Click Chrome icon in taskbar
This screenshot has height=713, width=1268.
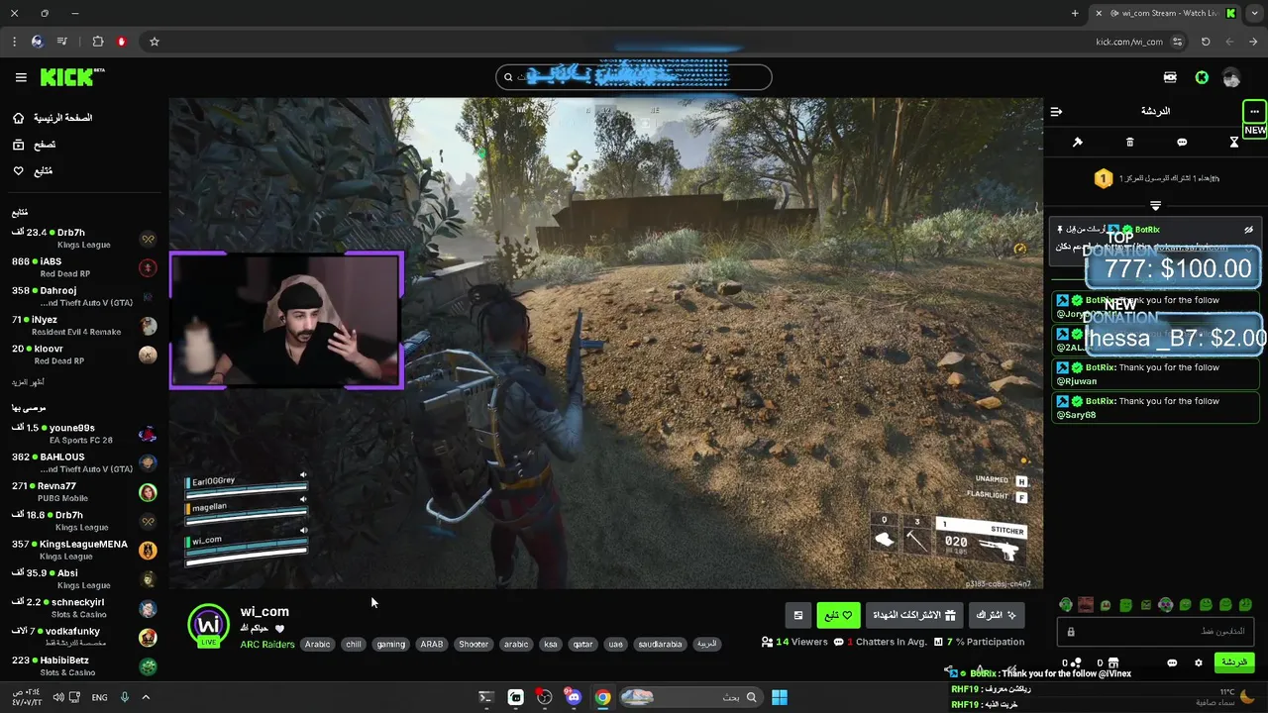coord(602,697)
